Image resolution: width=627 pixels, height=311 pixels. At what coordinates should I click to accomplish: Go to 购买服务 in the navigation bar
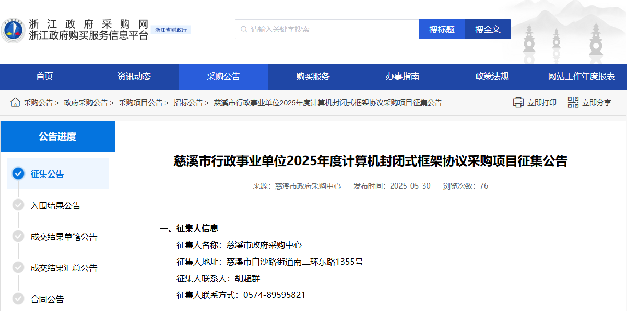313,77
